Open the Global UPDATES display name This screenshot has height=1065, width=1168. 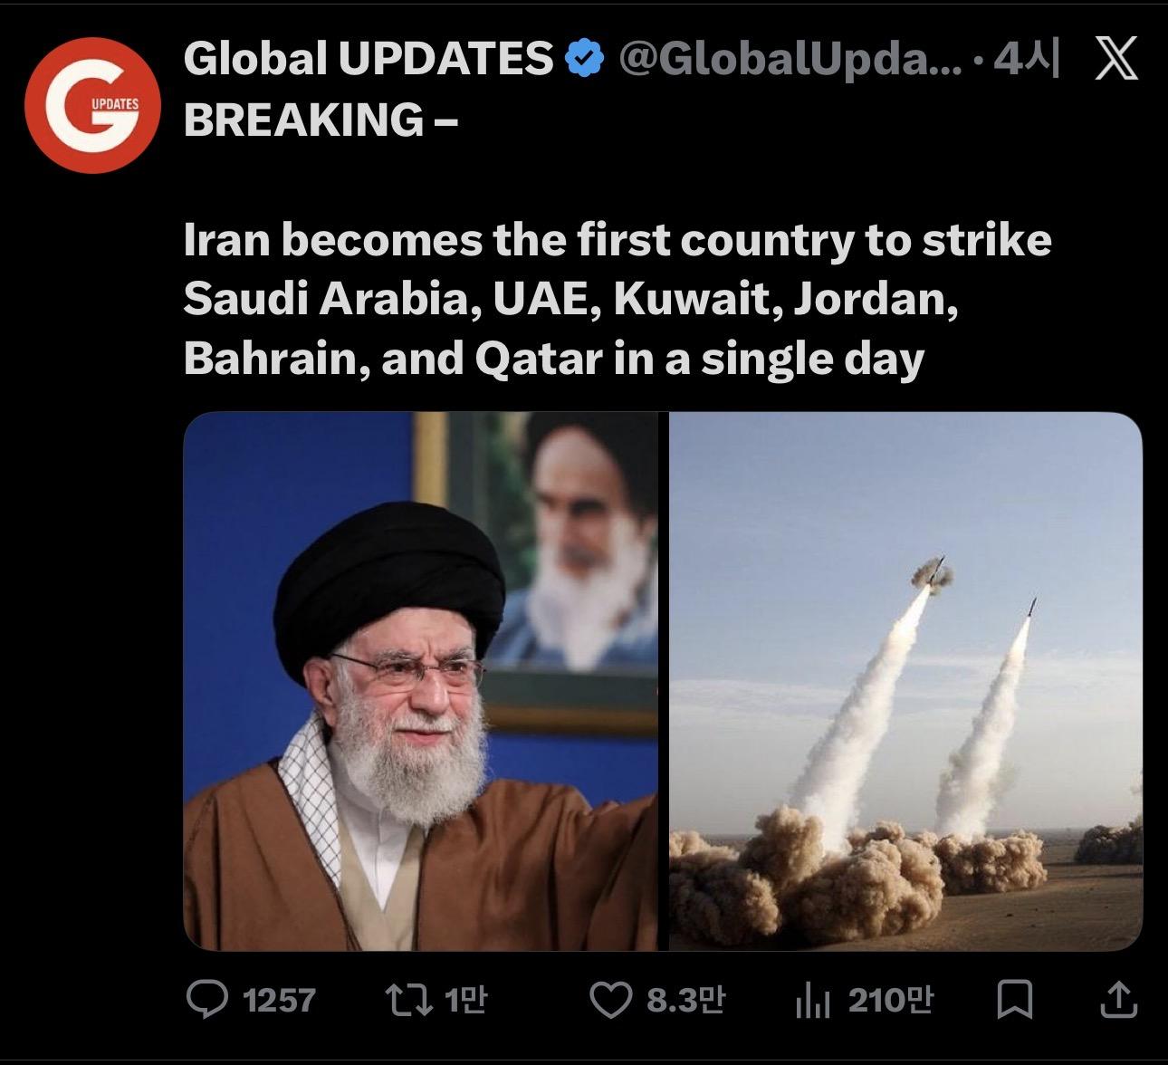(368, 60)
